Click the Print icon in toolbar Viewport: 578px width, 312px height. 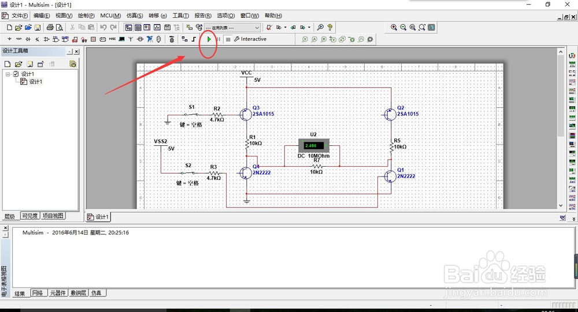pos(50,27)
